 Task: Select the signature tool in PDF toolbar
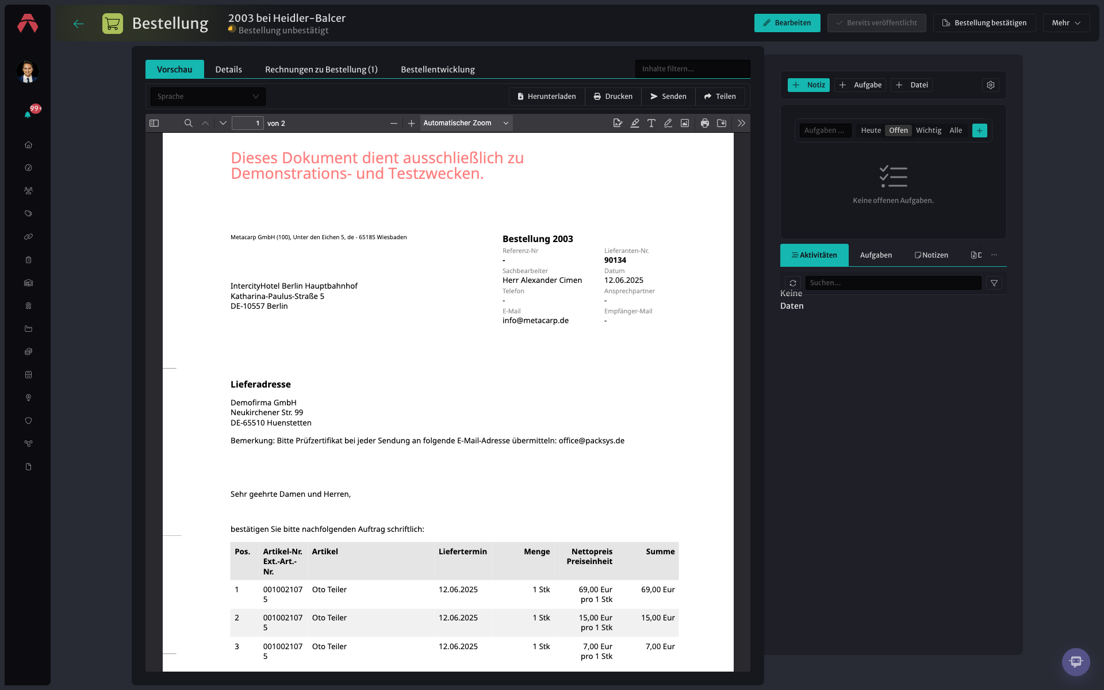(618, 123)
